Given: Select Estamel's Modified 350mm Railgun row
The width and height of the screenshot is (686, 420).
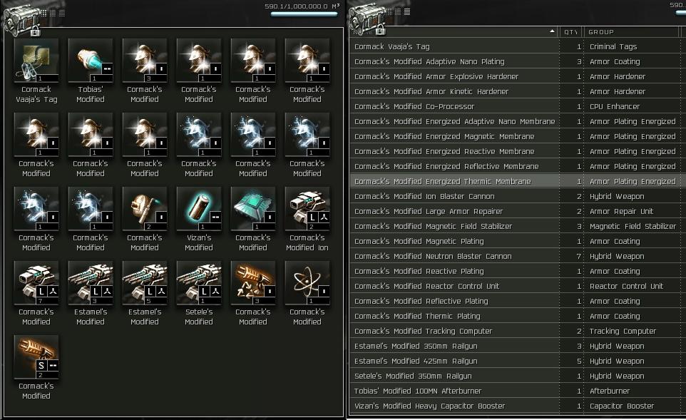Looking at the screenshot, I should tap(518, 346).
